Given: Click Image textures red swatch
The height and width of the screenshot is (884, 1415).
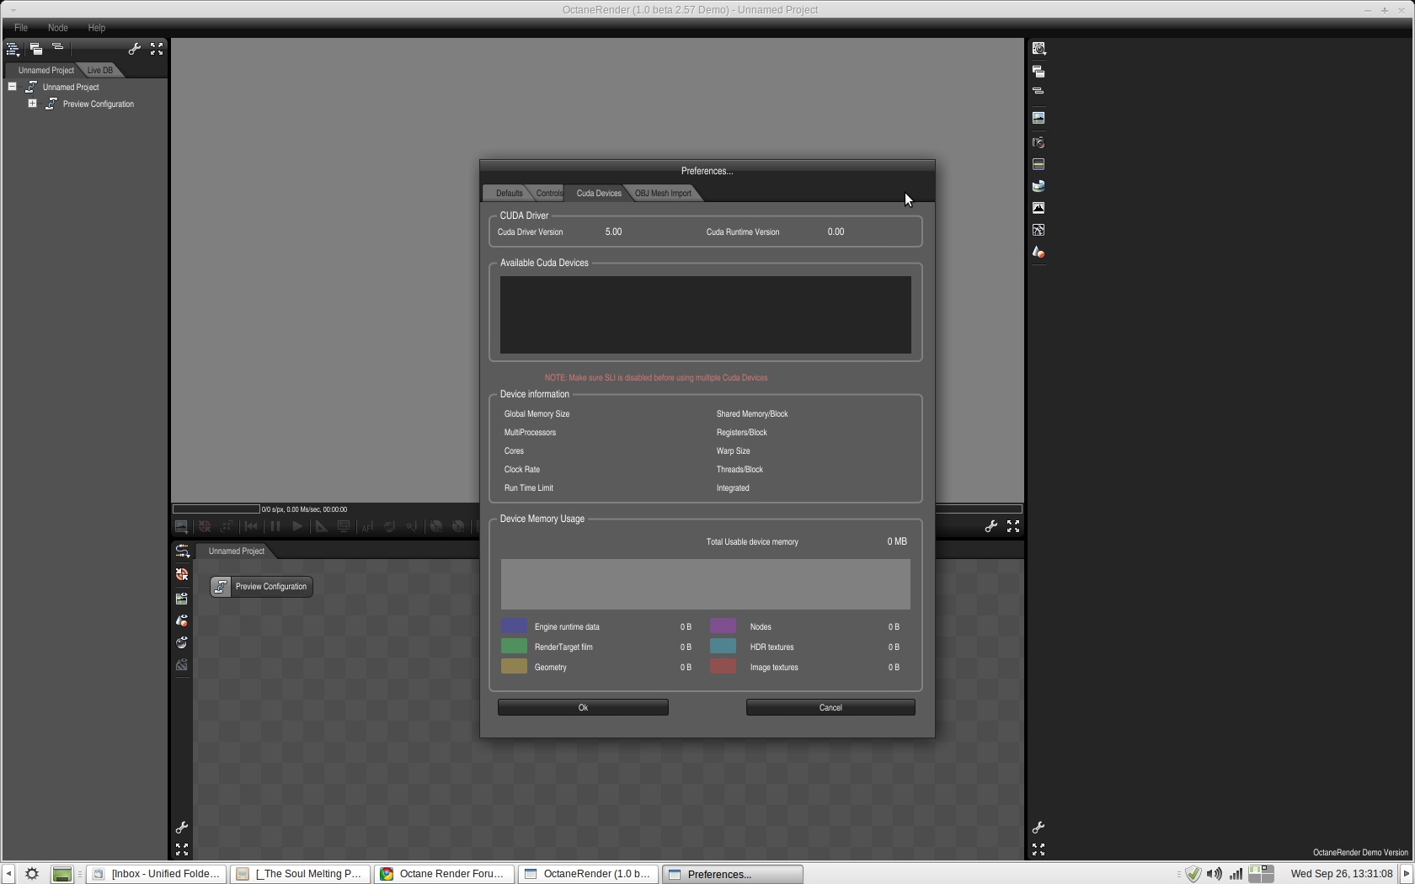Looking at the screenshot, I should pyautogui.click(x=723, y=666).
